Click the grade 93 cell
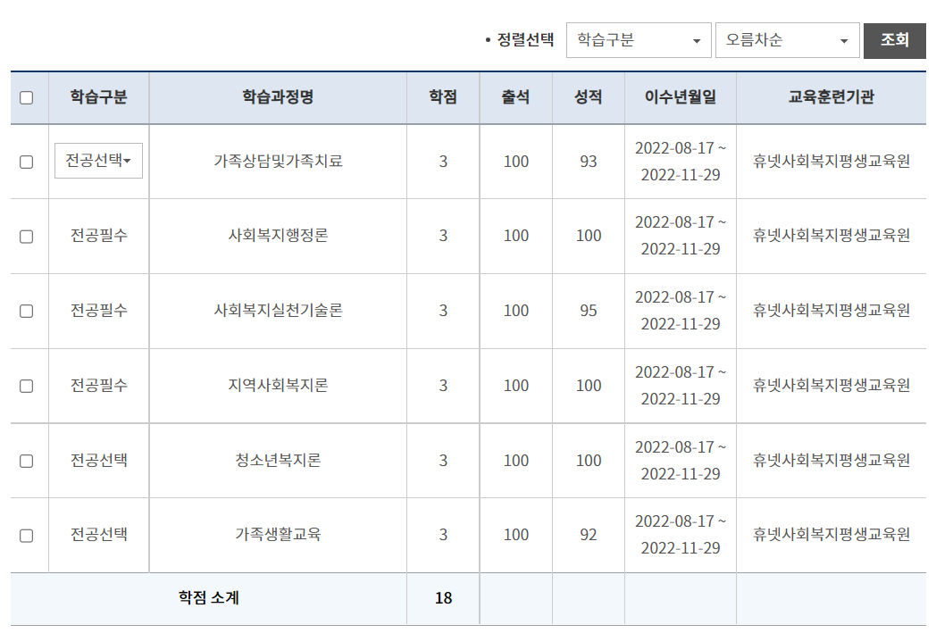Screen dimensions: 936x633 click(x=588, y=161)
